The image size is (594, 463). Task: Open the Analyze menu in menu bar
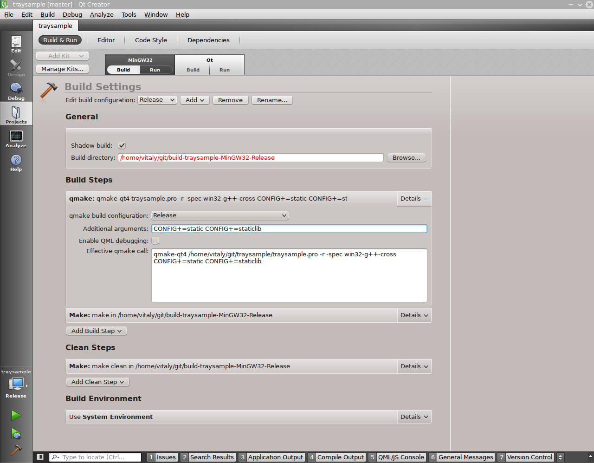click(x=102, y=14)
